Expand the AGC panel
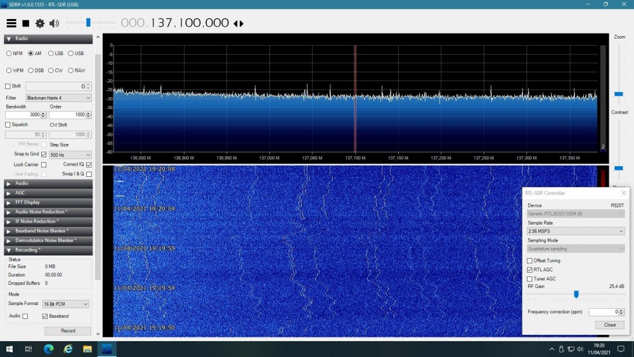Screen dimensions: 634x357 pos(48,193)
